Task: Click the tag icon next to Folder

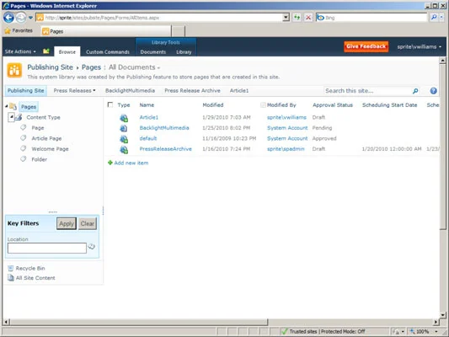Action: 24,159
